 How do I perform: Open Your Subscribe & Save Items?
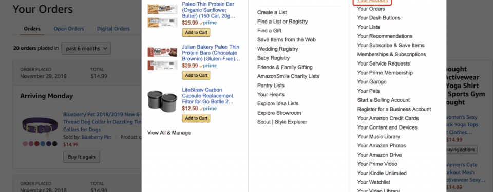click(x=391, y=46)
